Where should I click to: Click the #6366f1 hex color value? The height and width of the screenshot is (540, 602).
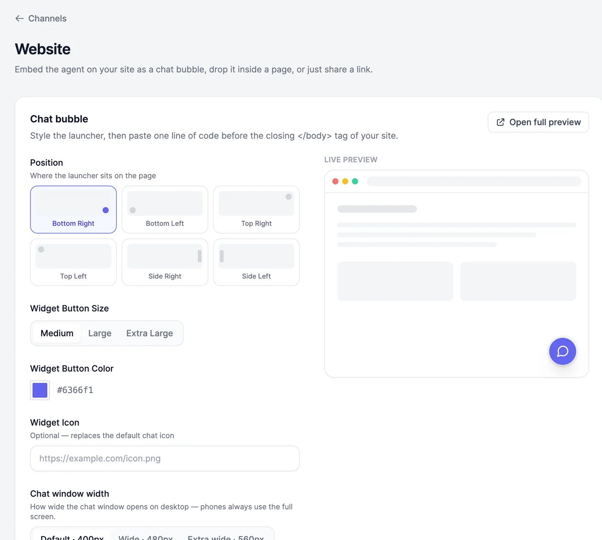point(75,390)
